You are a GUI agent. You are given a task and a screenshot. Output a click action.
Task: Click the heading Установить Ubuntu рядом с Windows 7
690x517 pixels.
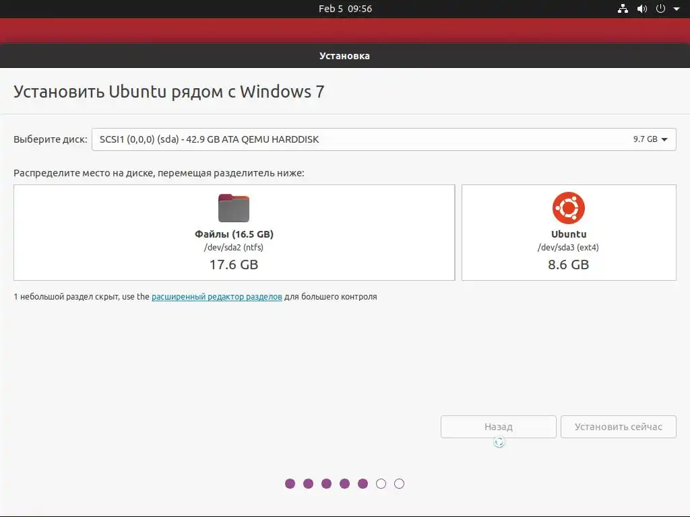(169, 92)
